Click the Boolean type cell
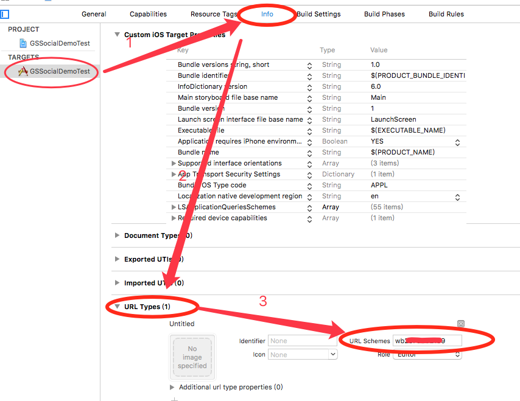Viewport: 520px width, 401px height. tap(335, 141)
